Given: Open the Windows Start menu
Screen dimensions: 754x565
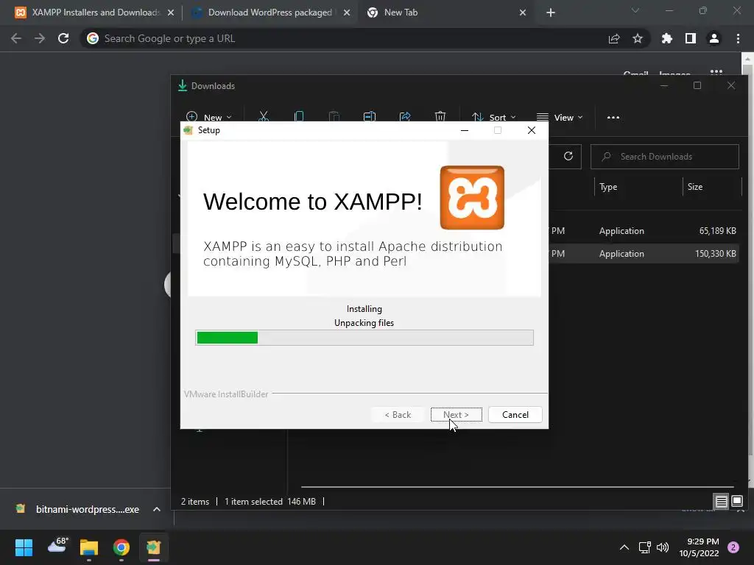Looking at the screenshot, I should pyautogui.click(x=24, y=547).
